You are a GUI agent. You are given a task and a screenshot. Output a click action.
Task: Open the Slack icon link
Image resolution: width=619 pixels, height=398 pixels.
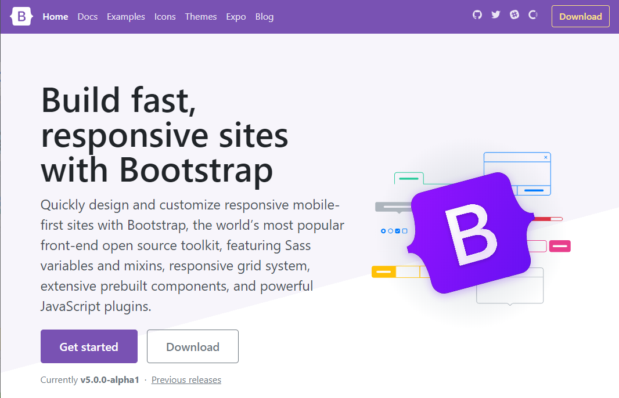click(x=514, y=15)
